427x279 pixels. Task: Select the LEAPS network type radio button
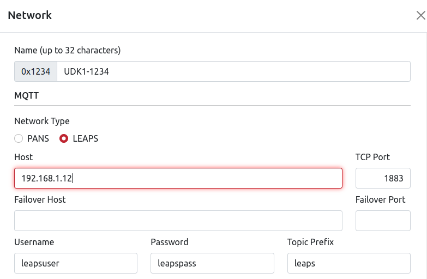[x=64, y=138]
